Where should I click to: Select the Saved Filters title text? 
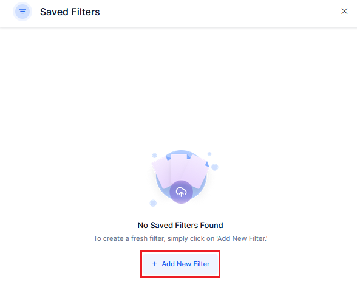tap(70, 12)
